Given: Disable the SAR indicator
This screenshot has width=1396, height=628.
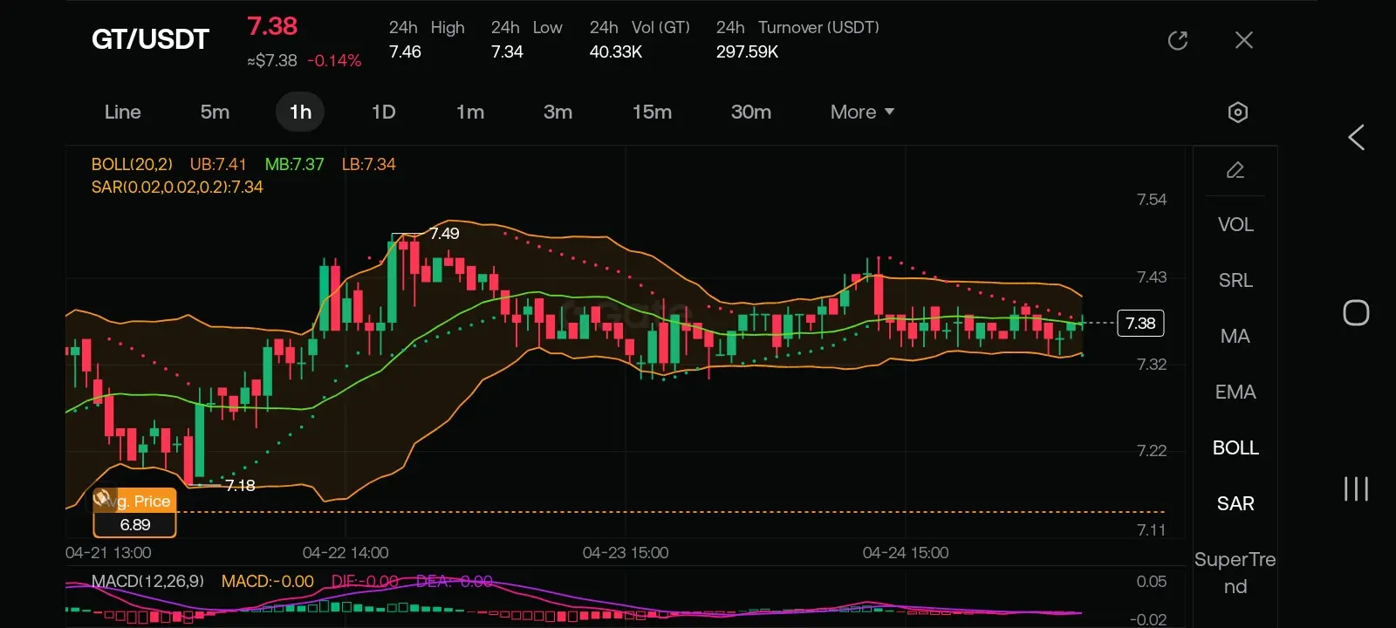Looking at the screenshot, I should [1235, 503].
